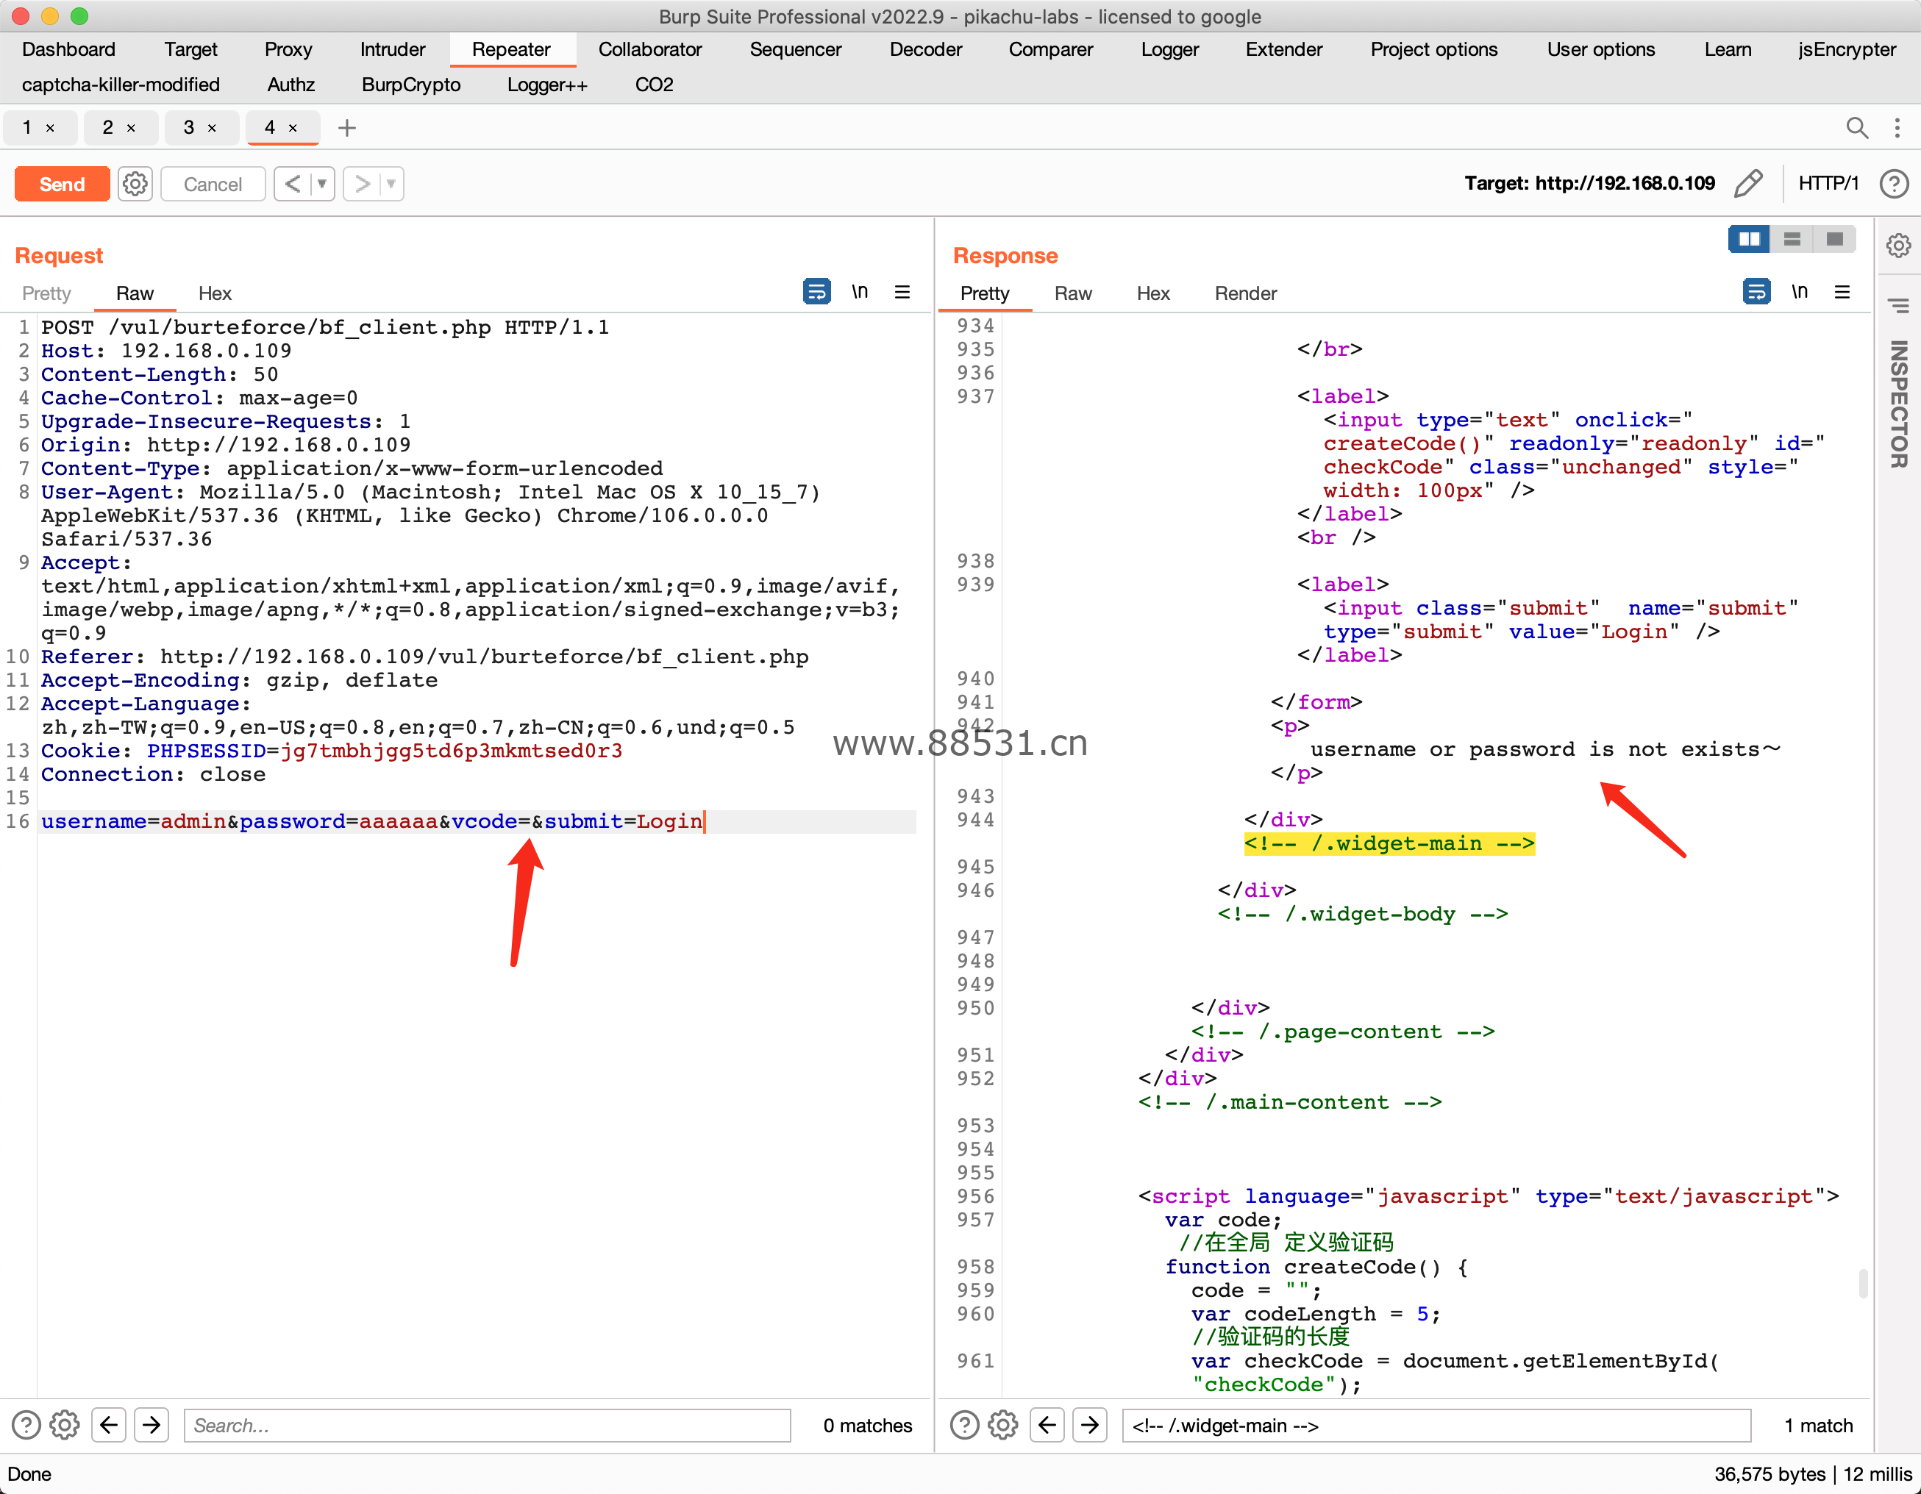1921x1494 pixels.
Task: Click the Cancel button
Action: [213, 184]
